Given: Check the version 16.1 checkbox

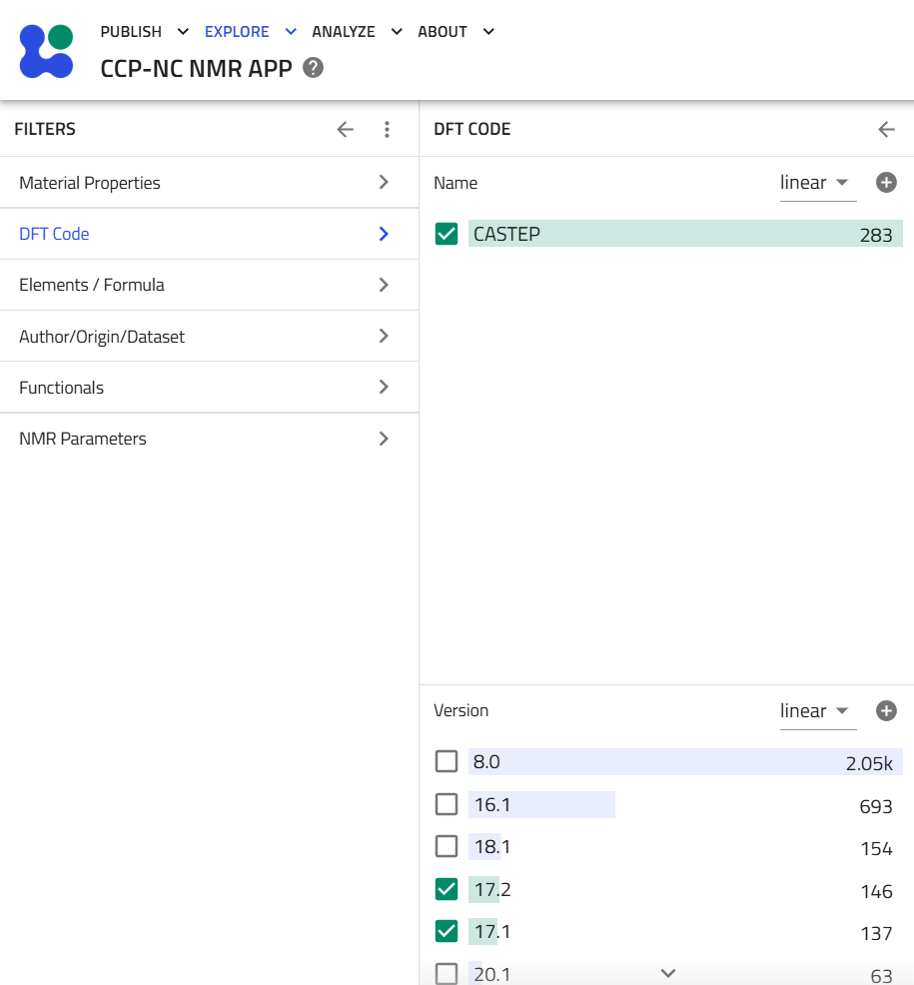Looking at the screenshot, I should click(x=447, y=804).
